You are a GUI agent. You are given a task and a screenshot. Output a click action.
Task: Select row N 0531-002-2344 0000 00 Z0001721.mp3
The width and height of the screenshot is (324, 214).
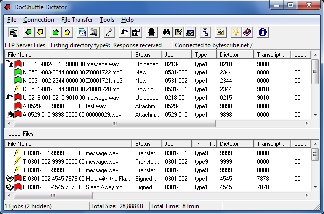coord(158,81)
